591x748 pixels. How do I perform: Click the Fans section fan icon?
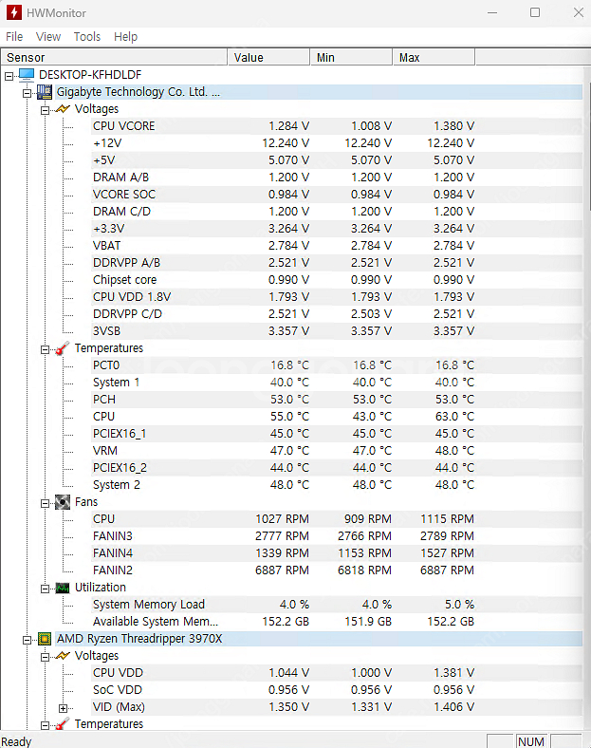[63, 502]
